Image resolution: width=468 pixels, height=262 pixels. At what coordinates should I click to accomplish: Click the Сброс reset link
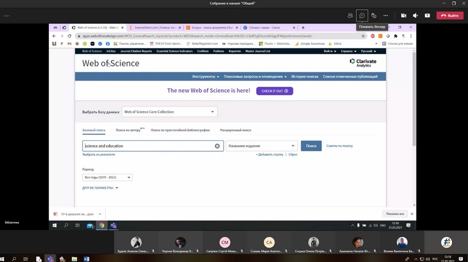(x=293, y=154)
